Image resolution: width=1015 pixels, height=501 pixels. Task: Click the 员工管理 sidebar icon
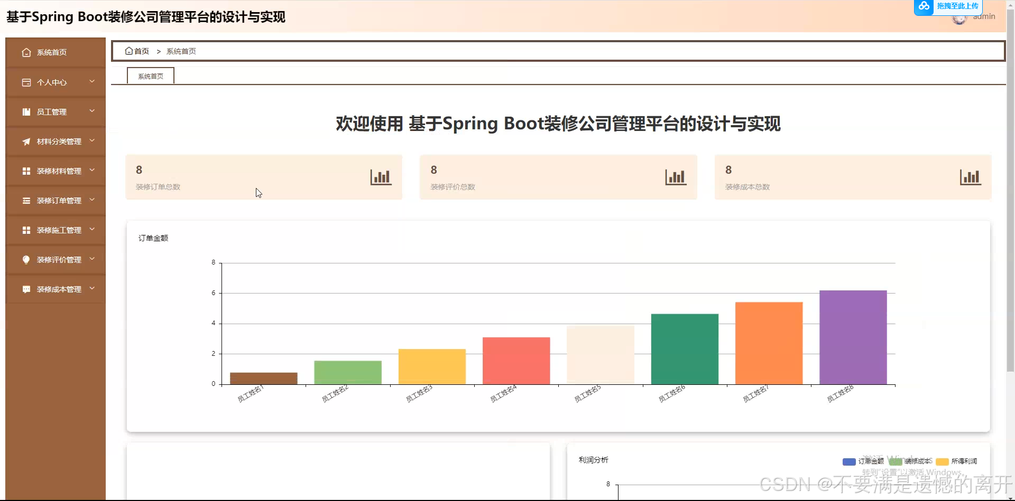26,112
